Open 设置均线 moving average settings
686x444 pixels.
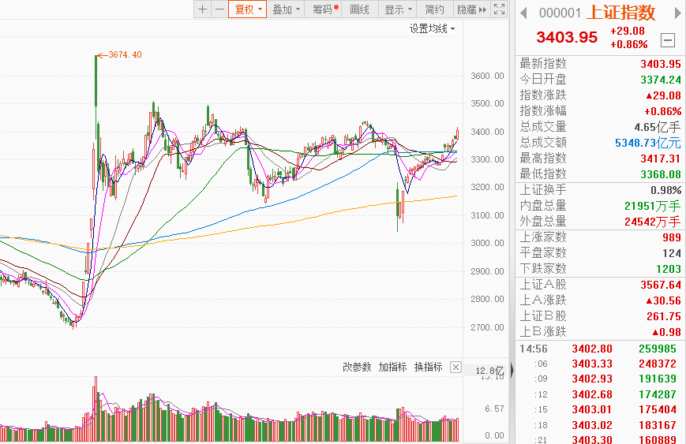point(432,28)
